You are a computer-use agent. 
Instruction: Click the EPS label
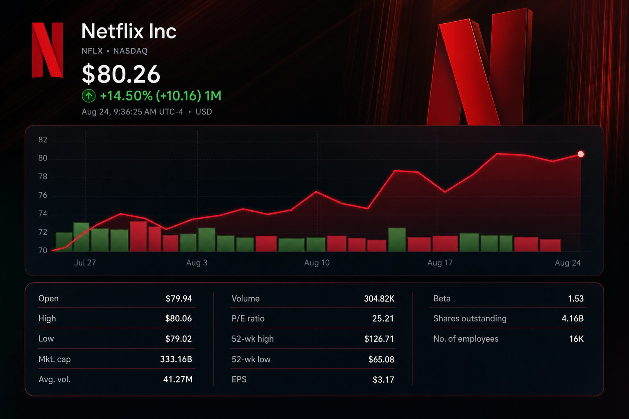point(239,379)
